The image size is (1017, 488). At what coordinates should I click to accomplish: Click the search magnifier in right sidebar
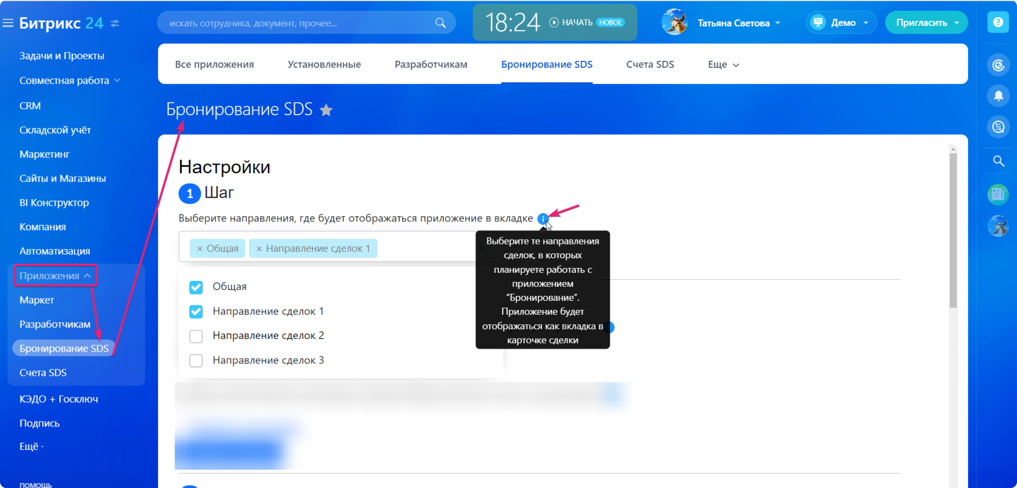pos(998,161)
